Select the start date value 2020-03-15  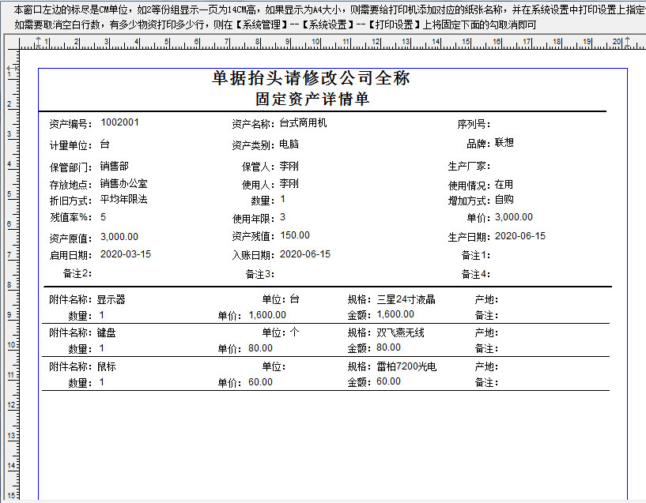125,254
